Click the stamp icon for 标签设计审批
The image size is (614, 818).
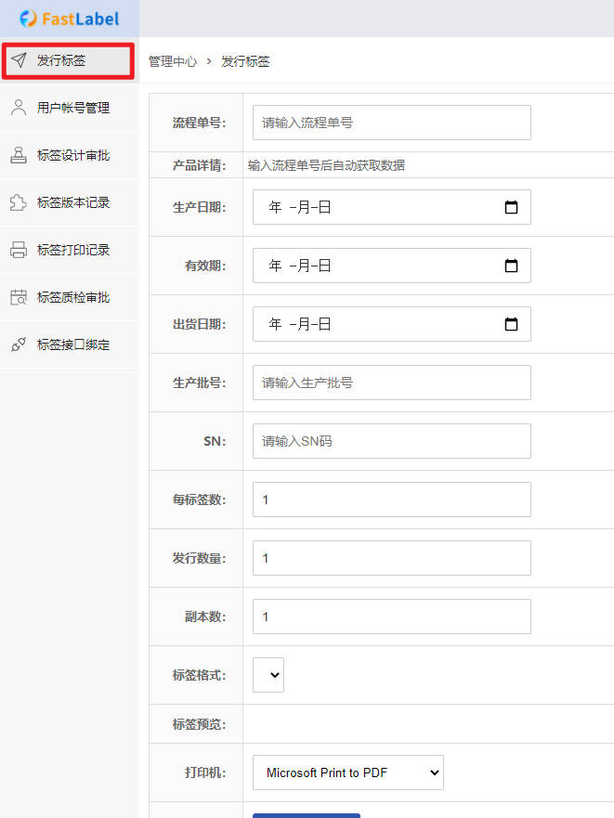pyautogui.click(x=19, y=155)
